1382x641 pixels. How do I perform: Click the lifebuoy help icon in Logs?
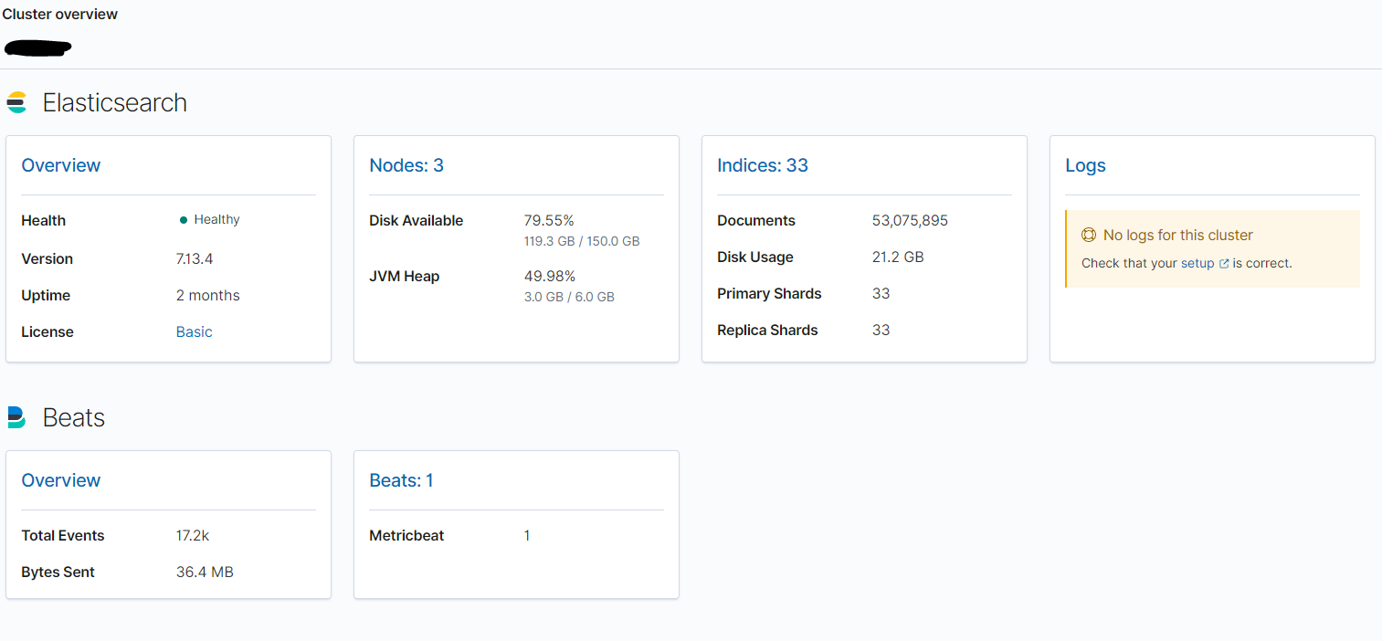tap(1089, 235)
